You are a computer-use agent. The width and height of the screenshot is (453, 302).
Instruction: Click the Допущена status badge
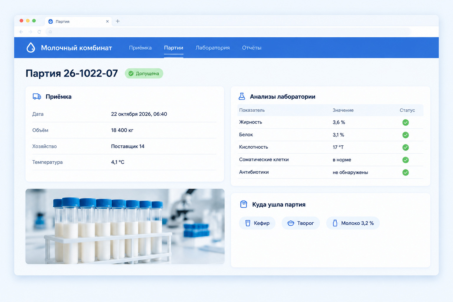click(x=144, y=73)
